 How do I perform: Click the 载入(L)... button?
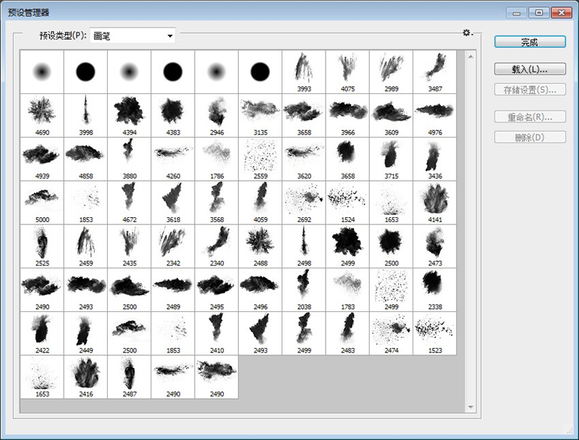coord(529,69)
